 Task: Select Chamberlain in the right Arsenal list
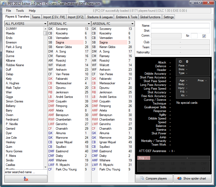click(107, 120)
